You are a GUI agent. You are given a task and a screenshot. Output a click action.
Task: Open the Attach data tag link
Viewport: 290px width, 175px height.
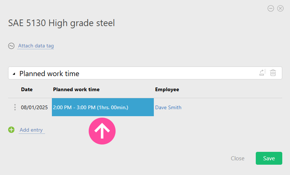pos(36,46)
